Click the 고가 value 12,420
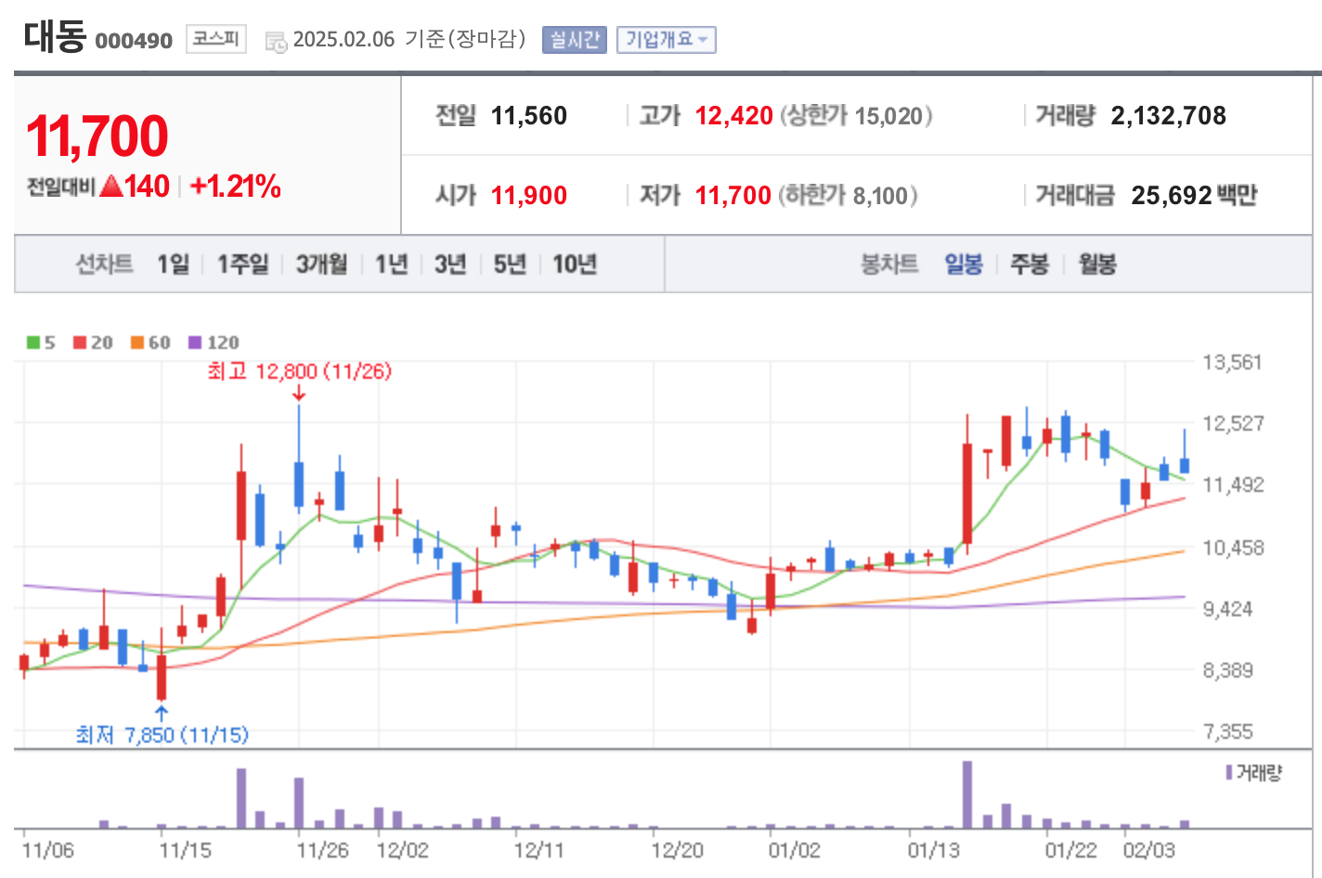The height and width of the screenshot is (878, 1322). [733, 116]
